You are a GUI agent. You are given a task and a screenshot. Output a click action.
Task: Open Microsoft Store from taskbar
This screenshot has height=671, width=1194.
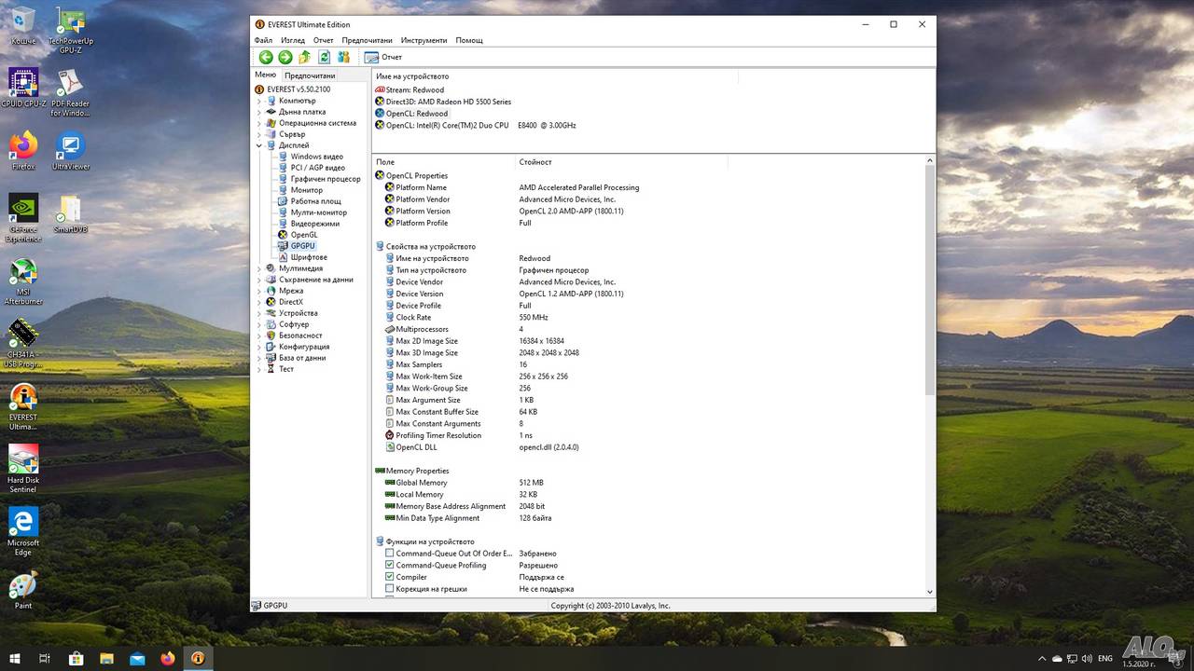point(76,658)
